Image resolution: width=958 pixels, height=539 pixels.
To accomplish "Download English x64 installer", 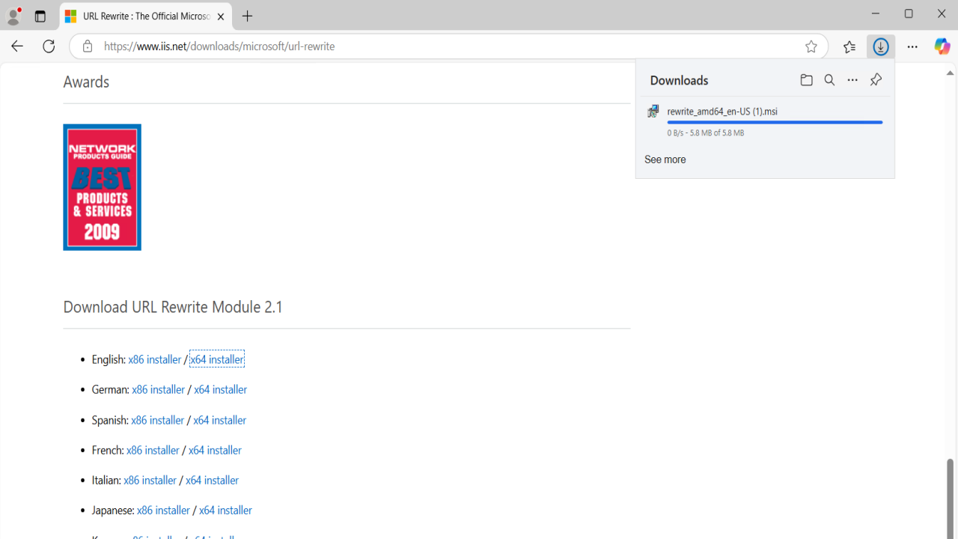I will point(217,359).
